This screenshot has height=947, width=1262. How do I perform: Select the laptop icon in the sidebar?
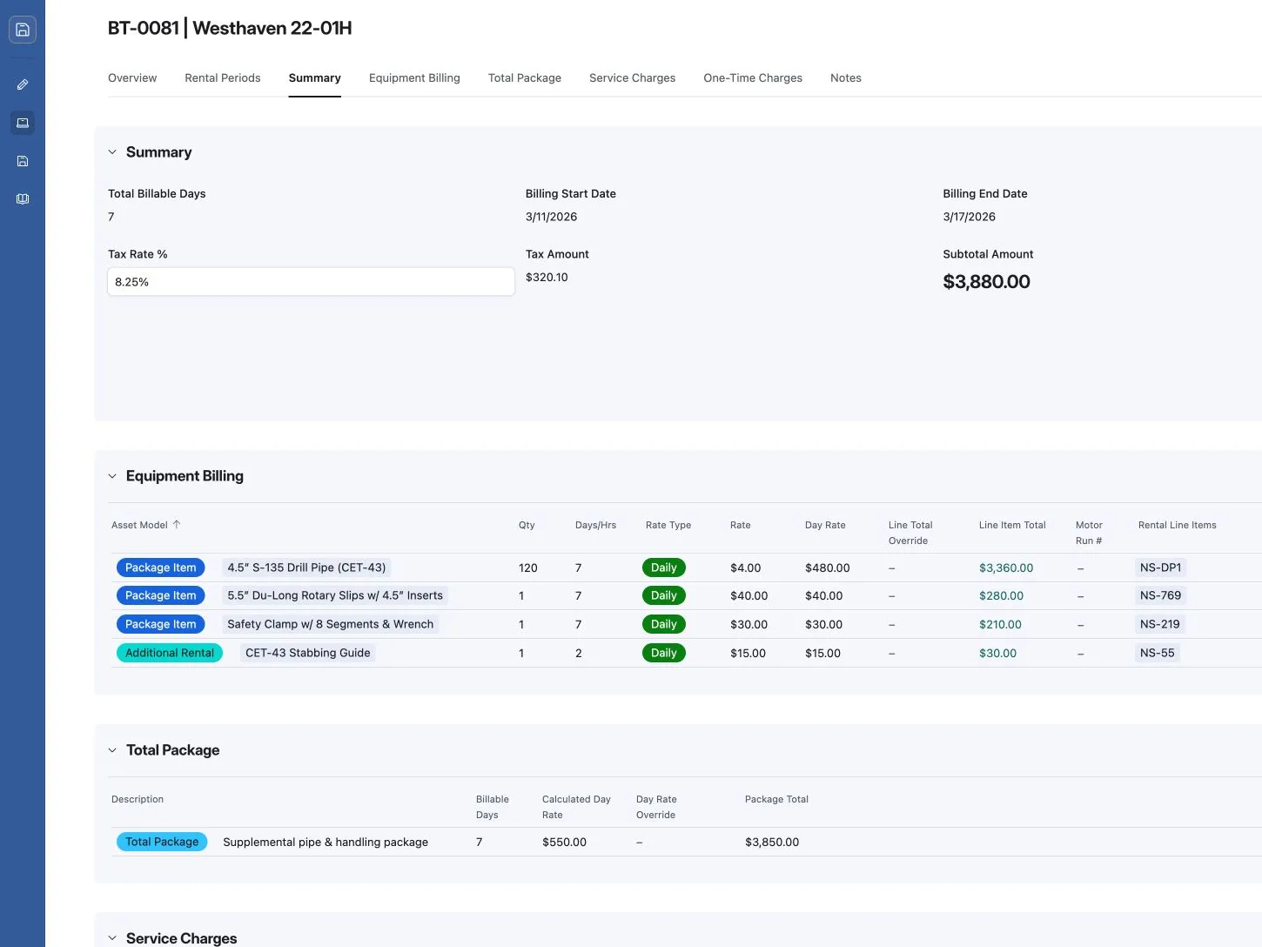click(x=23, y=123)
